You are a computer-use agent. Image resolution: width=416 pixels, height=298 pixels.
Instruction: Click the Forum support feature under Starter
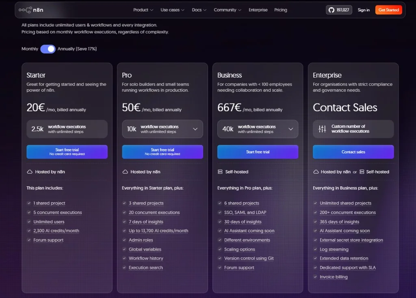pos(48,240)
